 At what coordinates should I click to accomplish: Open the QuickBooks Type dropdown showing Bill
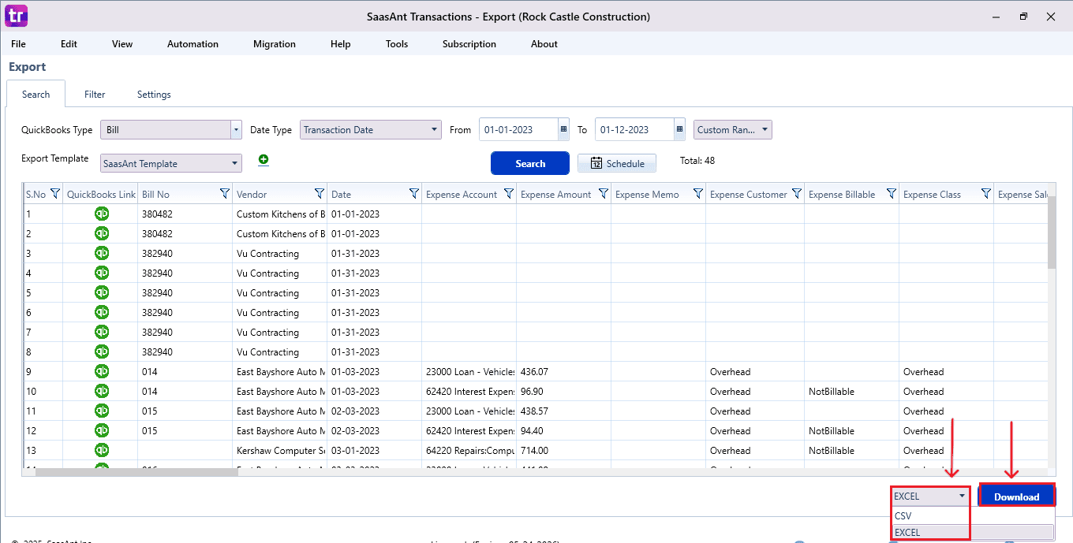235,129
